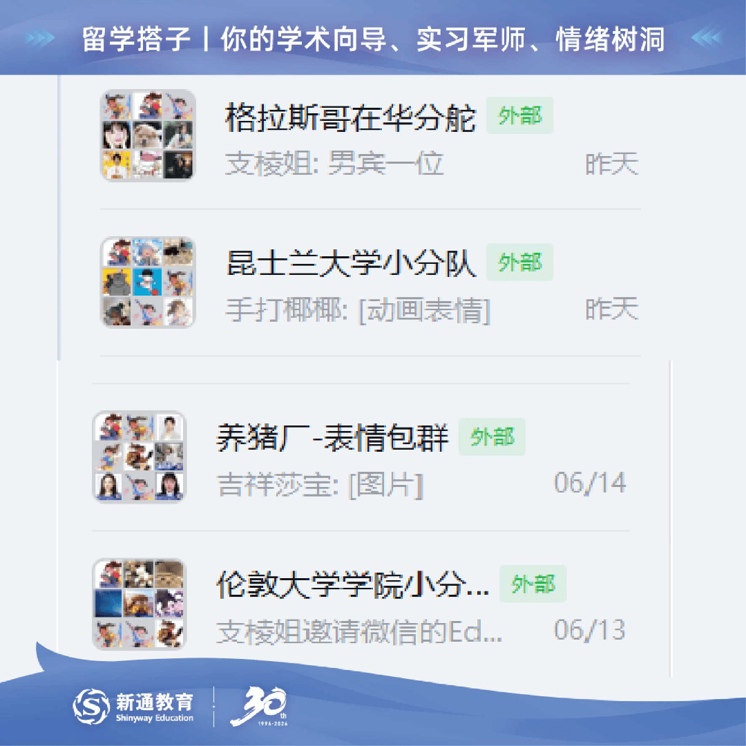Click the 06/13 date of 伦敦大学学院 chat
This screenshot has width=746, height=746.
(590, 630)
